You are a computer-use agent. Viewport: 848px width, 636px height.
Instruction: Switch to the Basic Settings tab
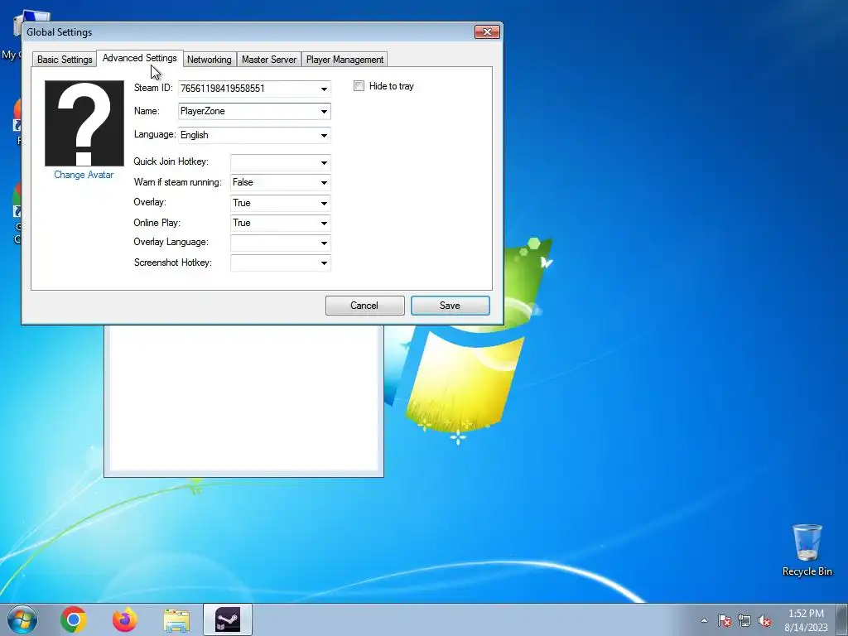pyautogui.click(x=65, y=60)
